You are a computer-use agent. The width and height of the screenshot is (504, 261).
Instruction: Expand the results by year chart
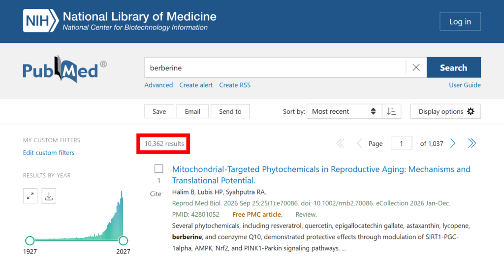[30, 196]
